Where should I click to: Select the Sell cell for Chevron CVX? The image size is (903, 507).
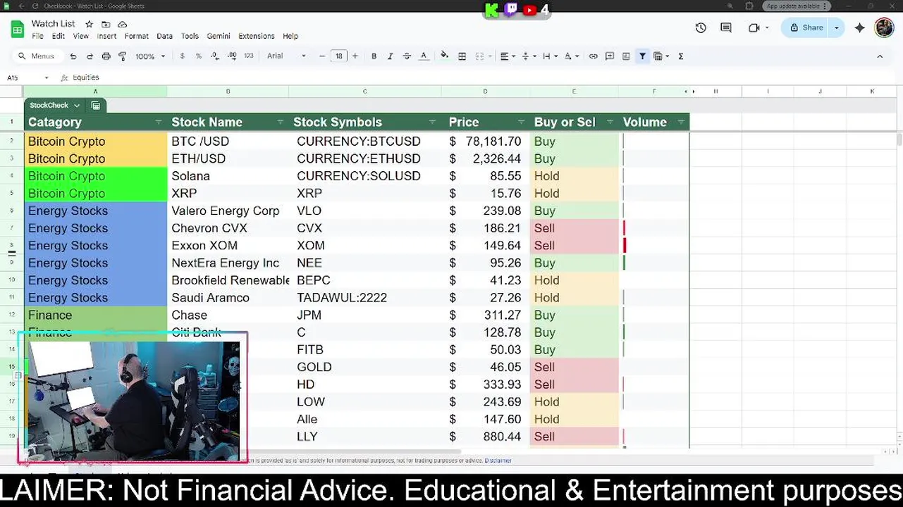575,228
